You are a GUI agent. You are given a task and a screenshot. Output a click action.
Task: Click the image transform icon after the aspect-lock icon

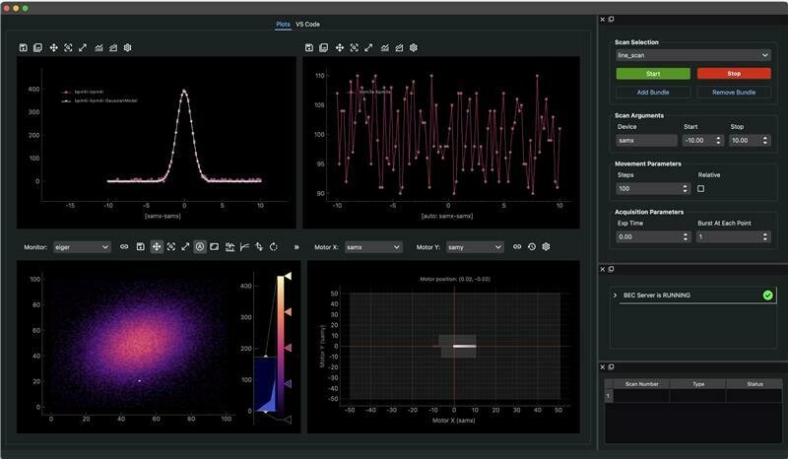pyautogui.click(x=230, y=247)
